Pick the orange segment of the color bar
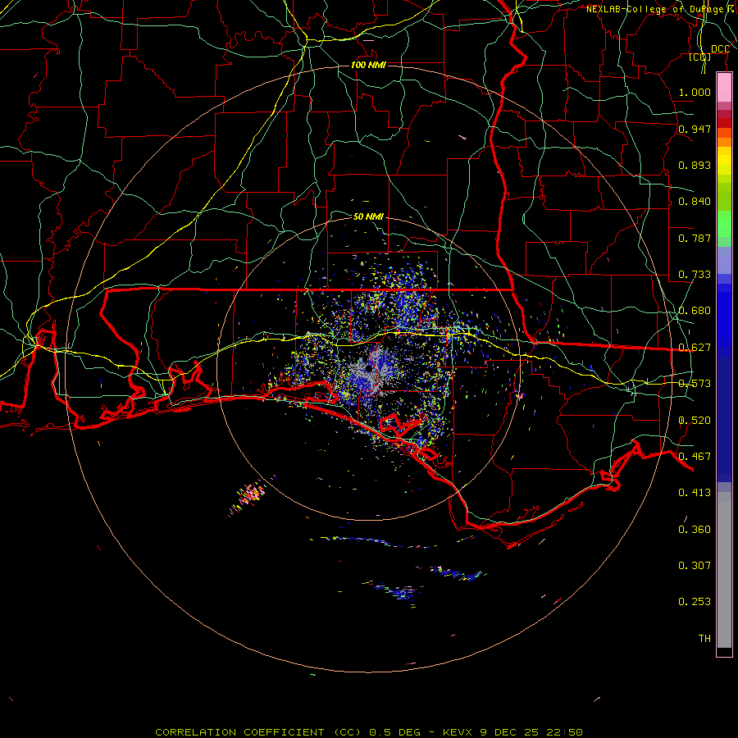 [724, 141]
